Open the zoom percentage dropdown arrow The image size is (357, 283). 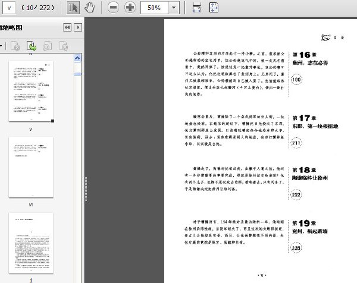tap(174, 8)
